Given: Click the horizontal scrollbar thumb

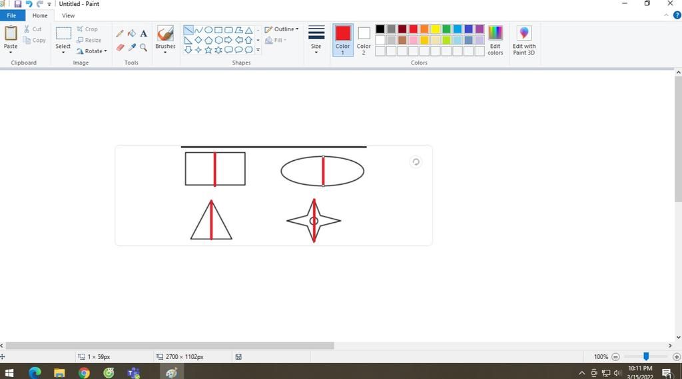Looking at the screenshot, I should [170, 346].
